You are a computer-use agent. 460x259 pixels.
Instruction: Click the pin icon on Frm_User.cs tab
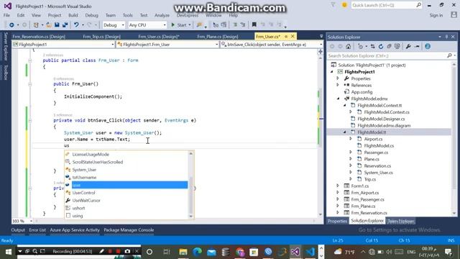coord(286,37)
